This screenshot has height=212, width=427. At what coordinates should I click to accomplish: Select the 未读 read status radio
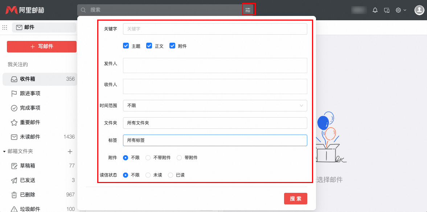point(148,175)
